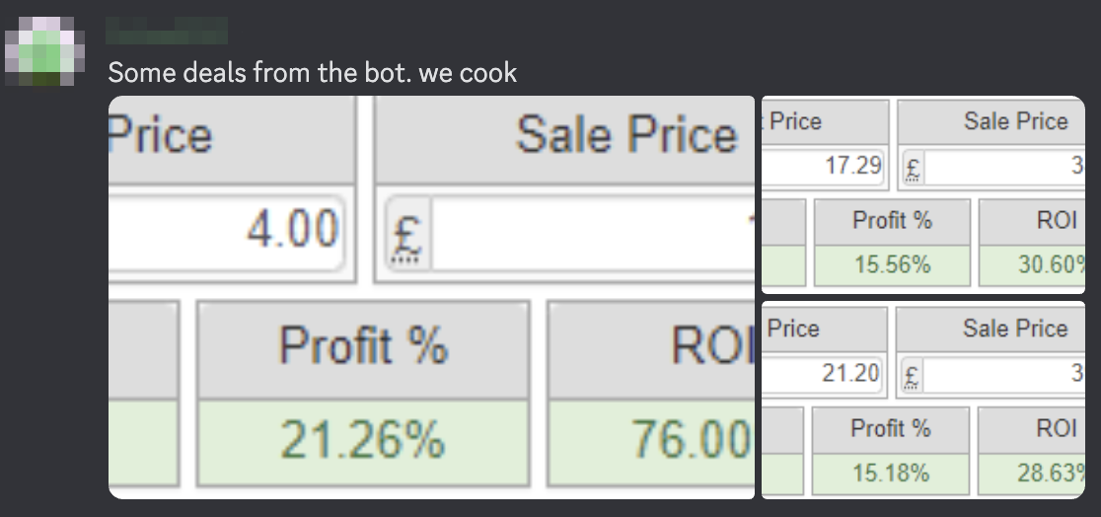
Task: Click the 15.56% profit value
Action: click(892, 265)
